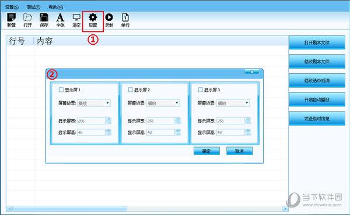Decrease 显示屏高 stepper for 显示屏 1

(108, 134)
